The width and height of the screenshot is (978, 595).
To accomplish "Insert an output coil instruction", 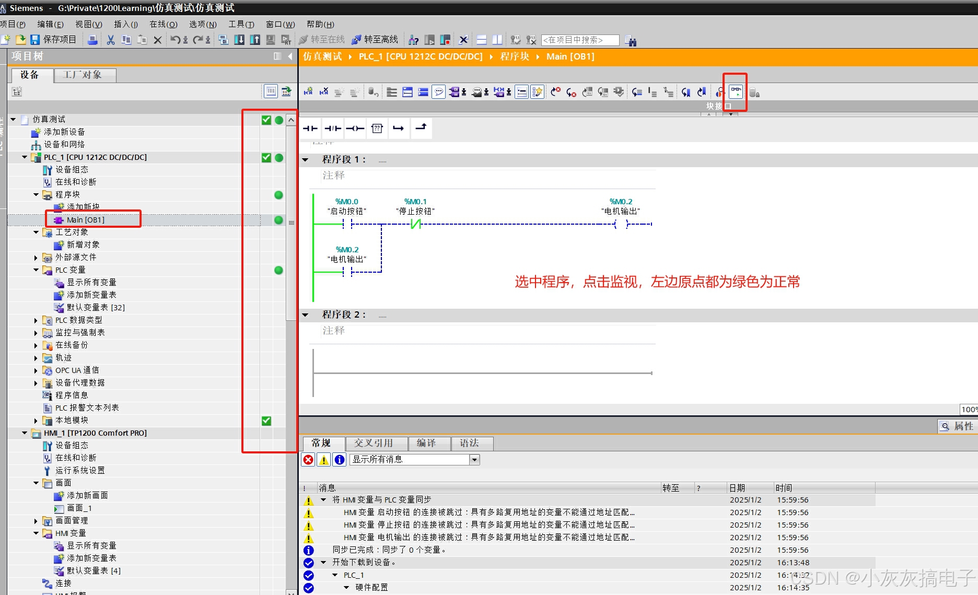I will tap(355, 128).
